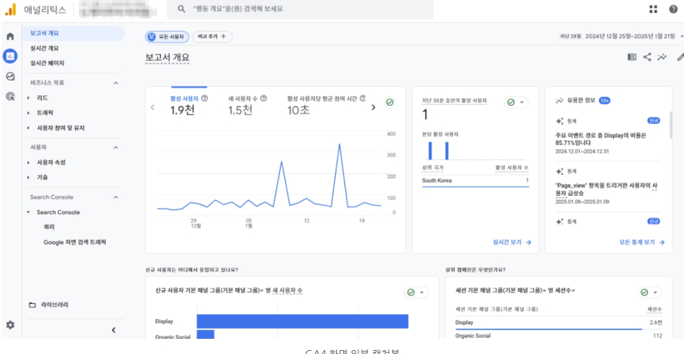Viewport: 684px width, 354px height.
Task: Open the Advertising icon in left rail
Action: pyautogui.click(x=10, y=96)
